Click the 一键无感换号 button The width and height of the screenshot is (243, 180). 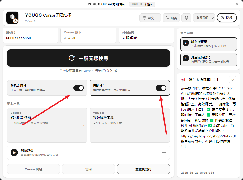[x=88, y=58]
